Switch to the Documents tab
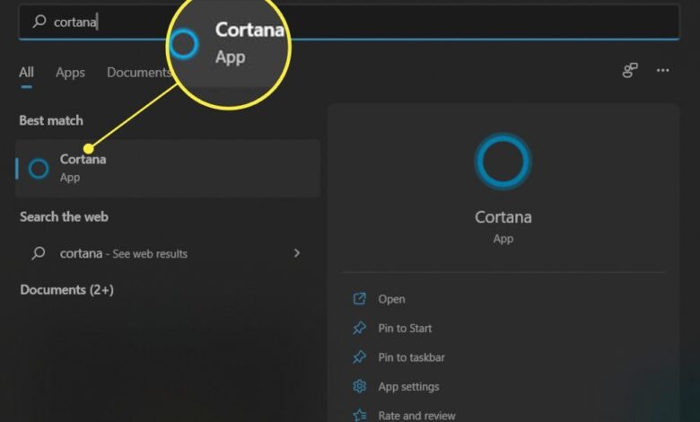This screenshot has height=422, width=700. pyautogui.click(x=138, y=73)
